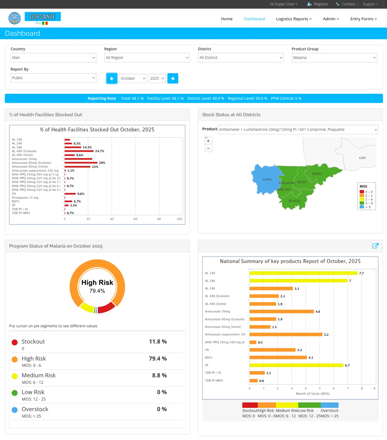Open the Logistics Reports menu
Viewport: 387px width, 440px height.
(x=294, y=19)
